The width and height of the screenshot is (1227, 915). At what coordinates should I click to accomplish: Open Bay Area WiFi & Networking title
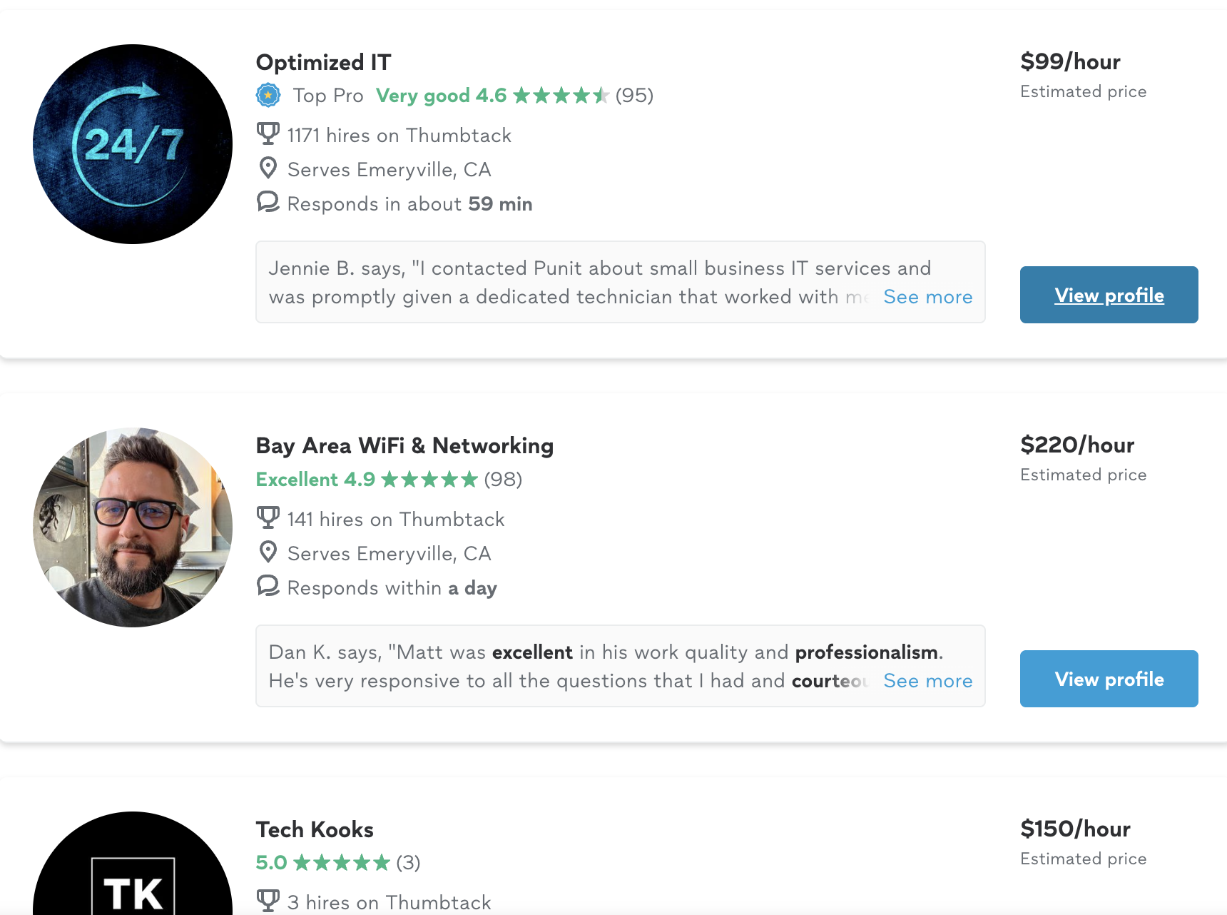(404, 446)
